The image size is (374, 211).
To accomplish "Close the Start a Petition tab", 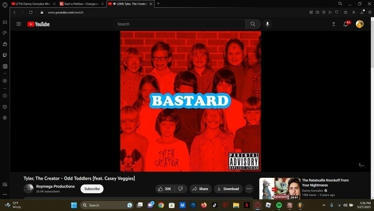I will pos(103,4).
